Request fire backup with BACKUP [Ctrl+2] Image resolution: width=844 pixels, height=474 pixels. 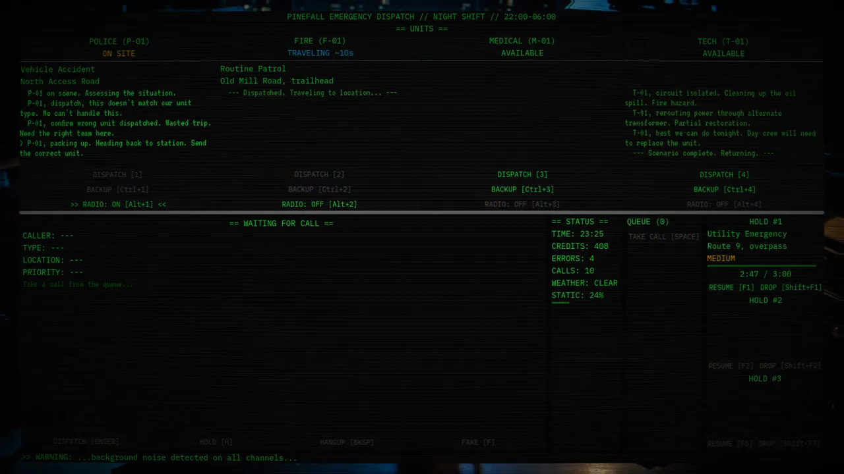(319, 190)
